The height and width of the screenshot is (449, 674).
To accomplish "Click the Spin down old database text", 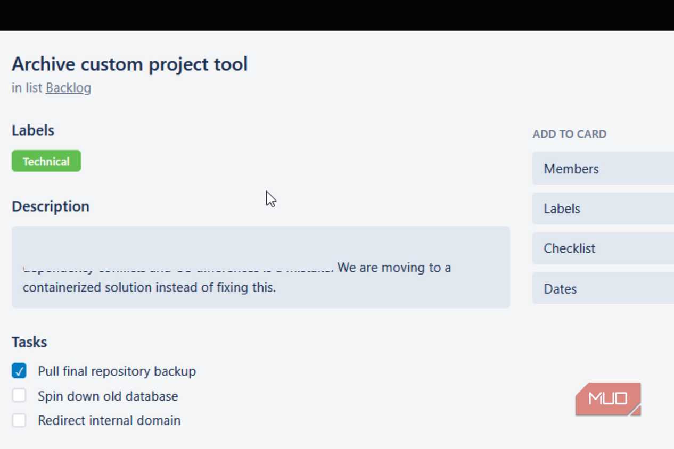I will [x=108, y=396].
